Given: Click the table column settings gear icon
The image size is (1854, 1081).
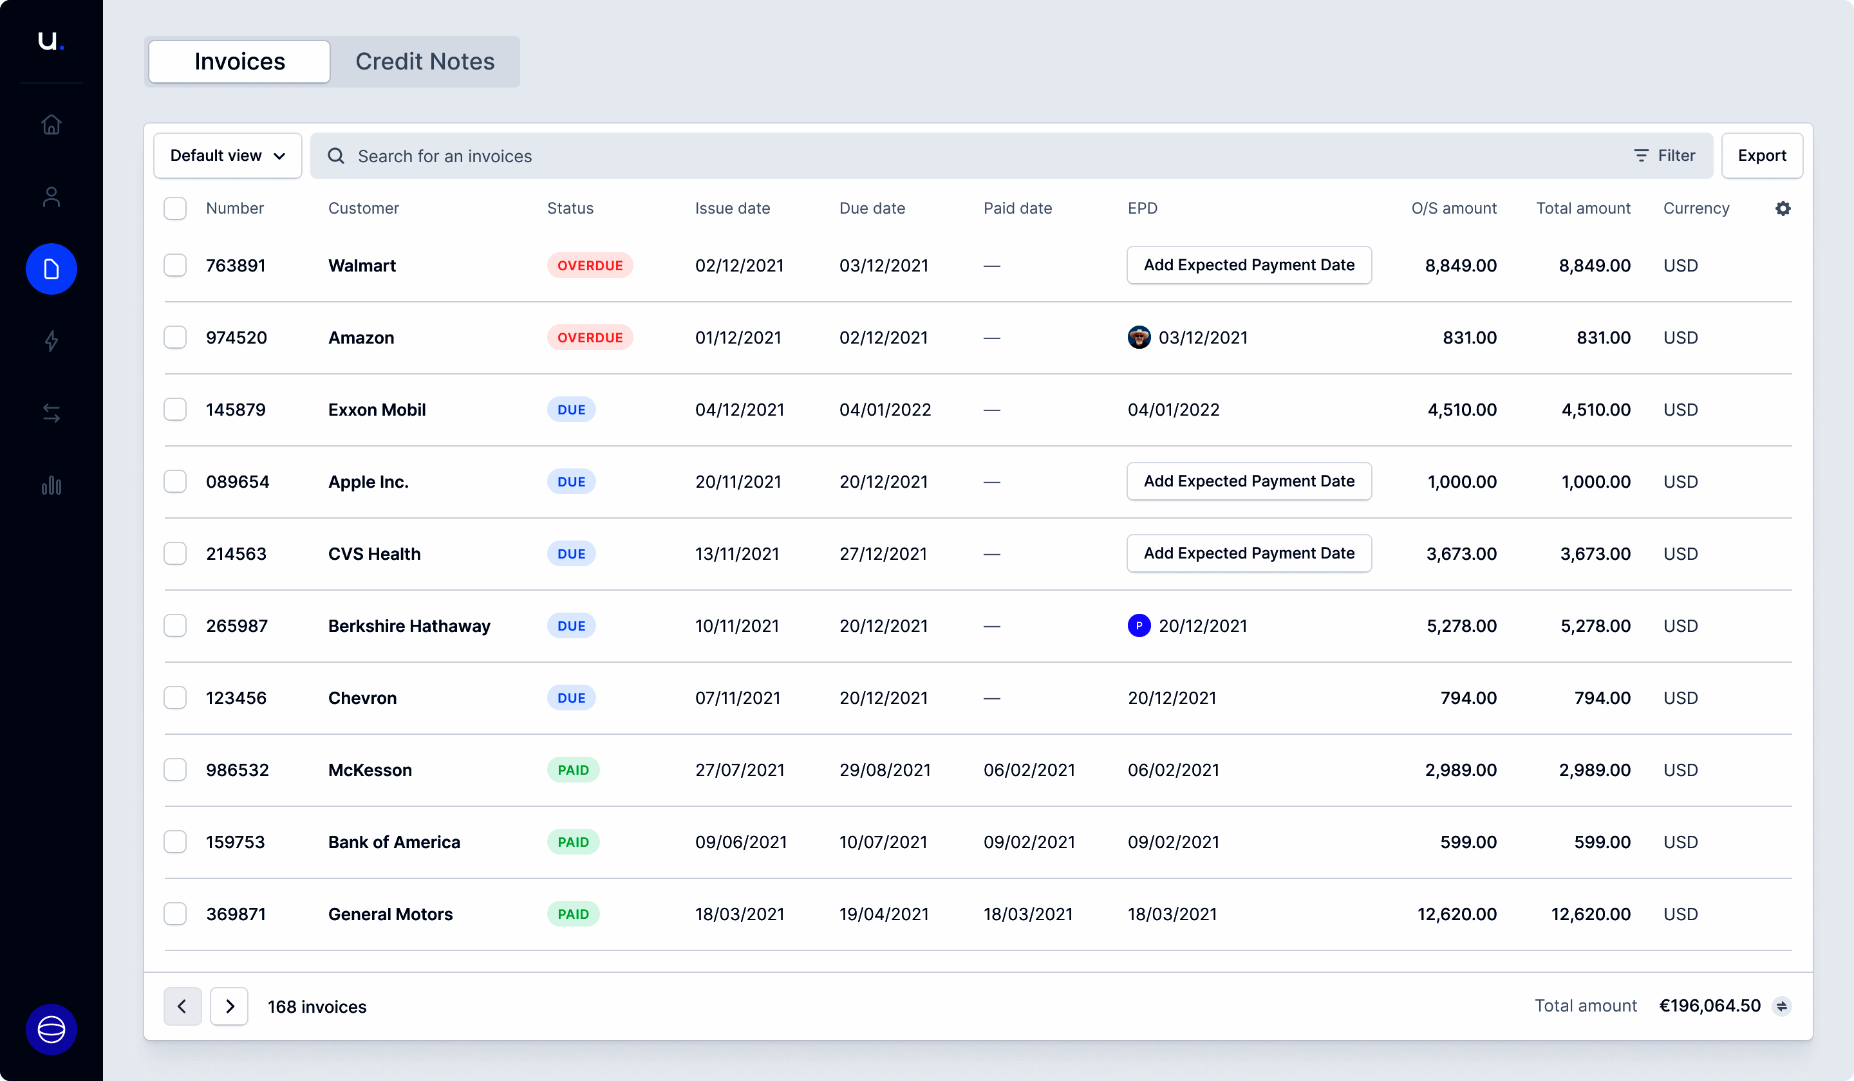Looking at the screenshot, I should (x=1783, y=208).
